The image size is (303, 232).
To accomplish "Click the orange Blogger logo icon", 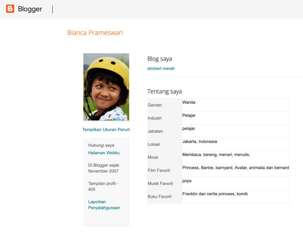I will pos(10,9).
